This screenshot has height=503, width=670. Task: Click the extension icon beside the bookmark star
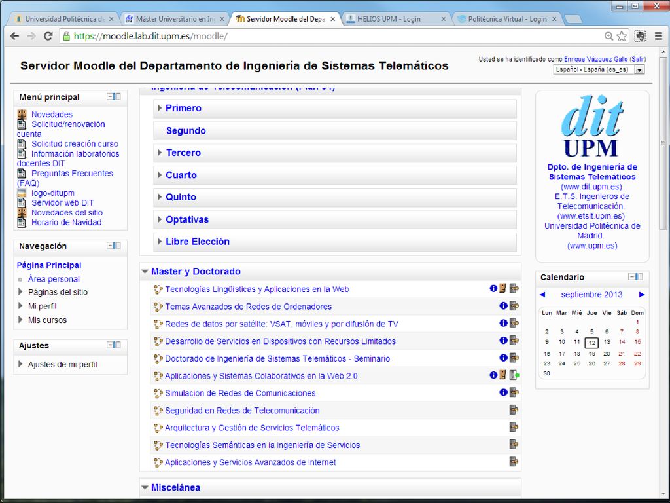tap(640, 37)
